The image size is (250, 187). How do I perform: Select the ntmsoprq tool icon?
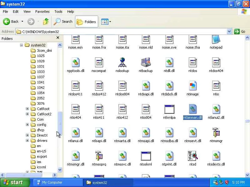pyautogui.click(x=99, y=156)
